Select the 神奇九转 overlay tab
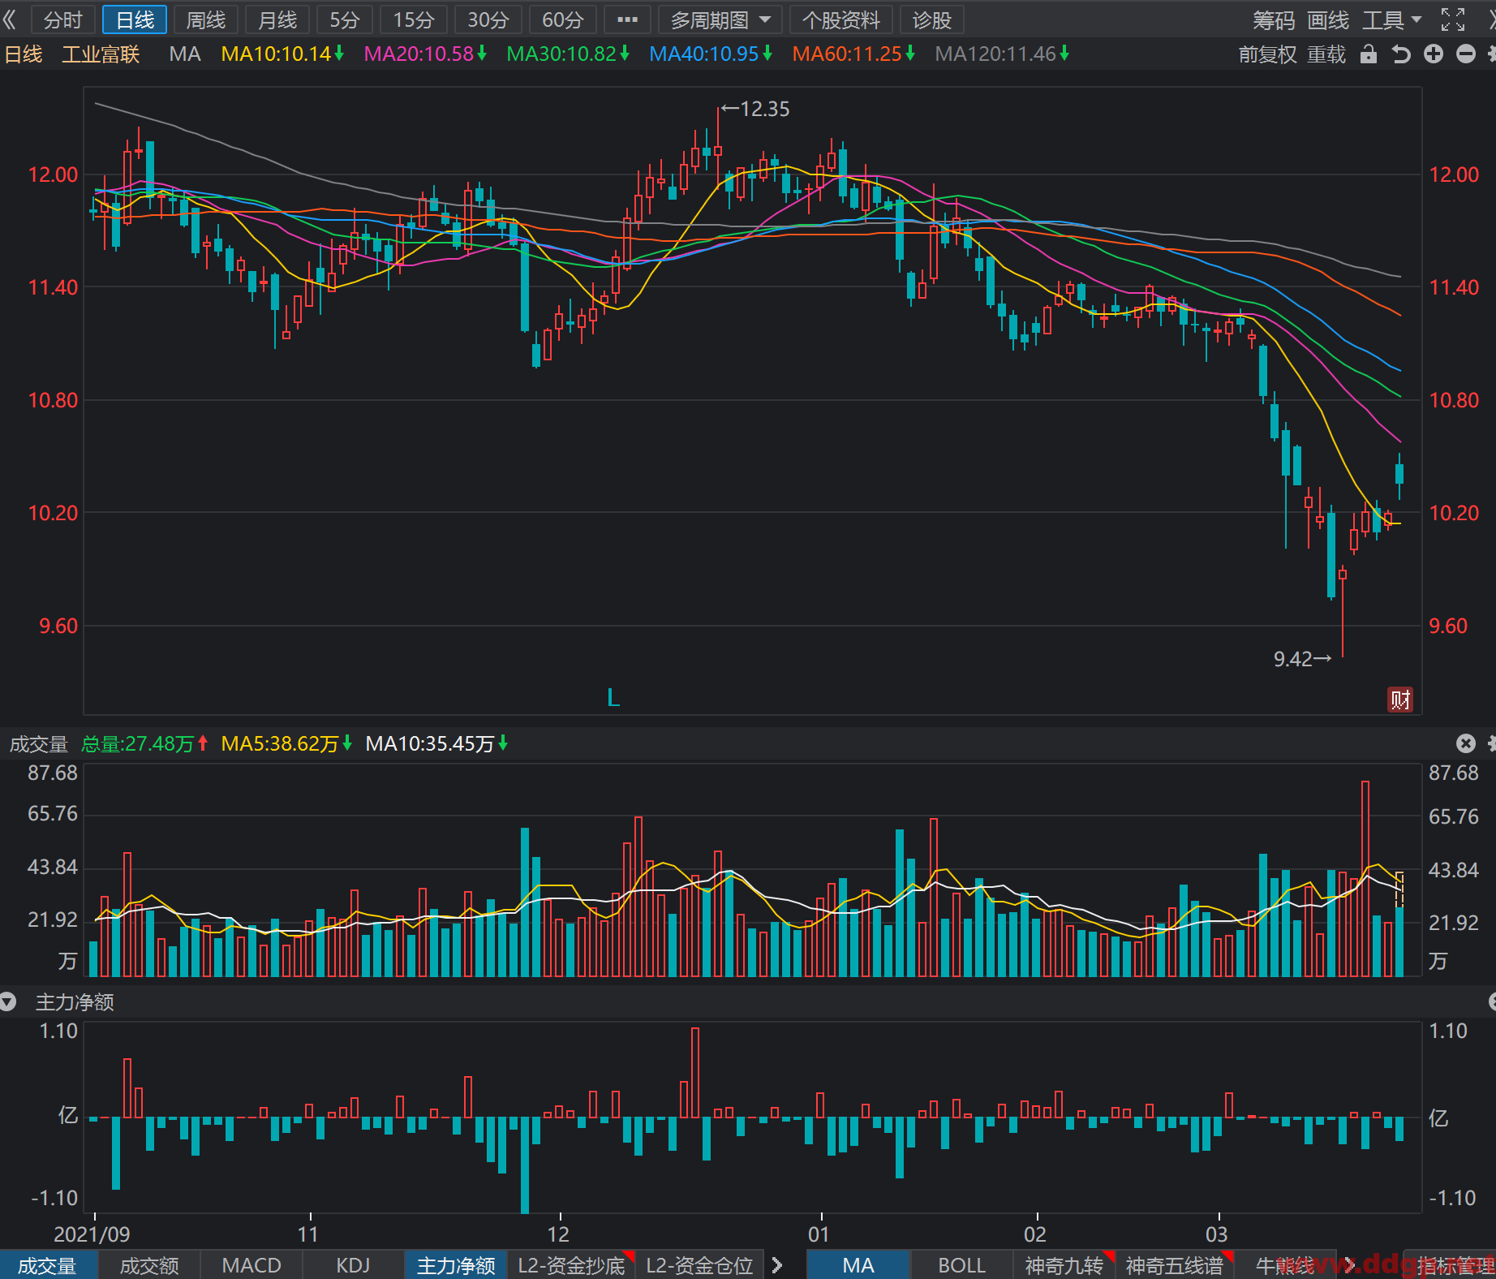 pyautogui.click(x=1064, y=1265)
